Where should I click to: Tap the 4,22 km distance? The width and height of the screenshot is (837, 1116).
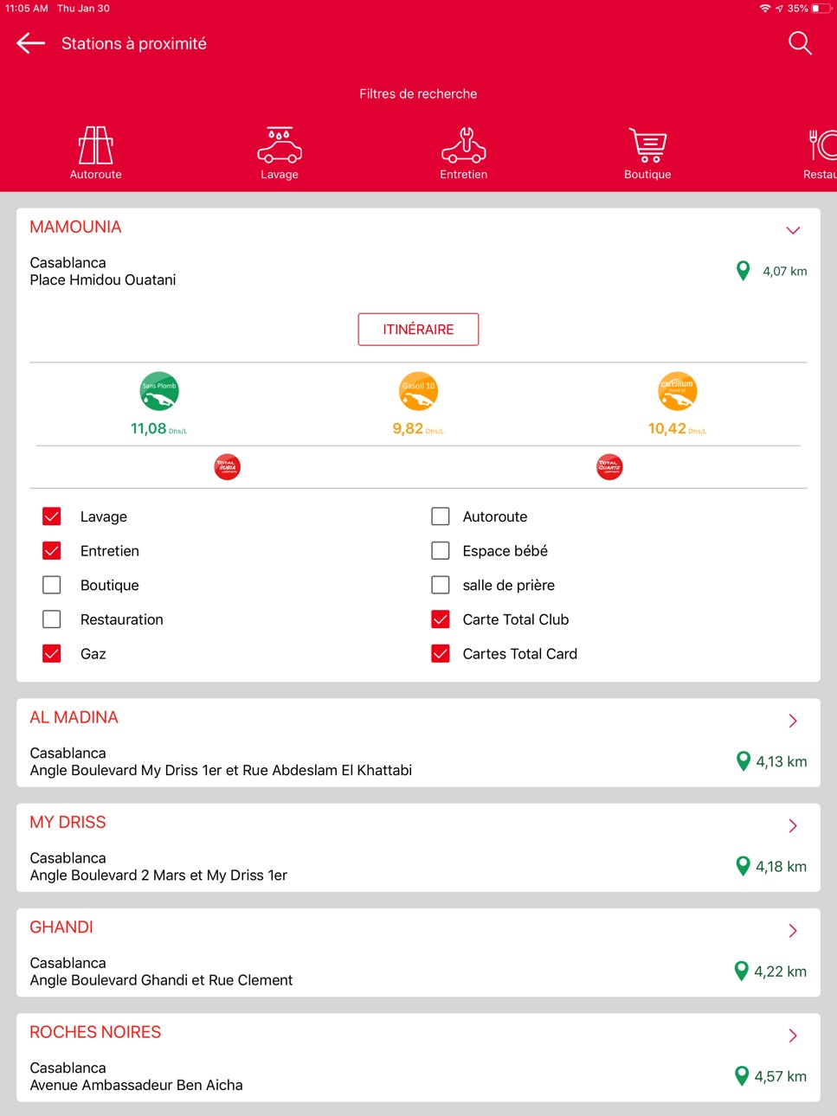(781, 972)
